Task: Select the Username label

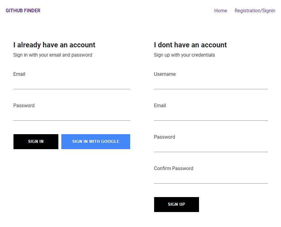Action: [165, 74]
